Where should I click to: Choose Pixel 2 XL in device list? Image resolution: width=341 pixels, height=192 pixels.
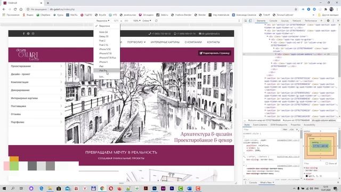pyautogui.click(x=107, y=45)
